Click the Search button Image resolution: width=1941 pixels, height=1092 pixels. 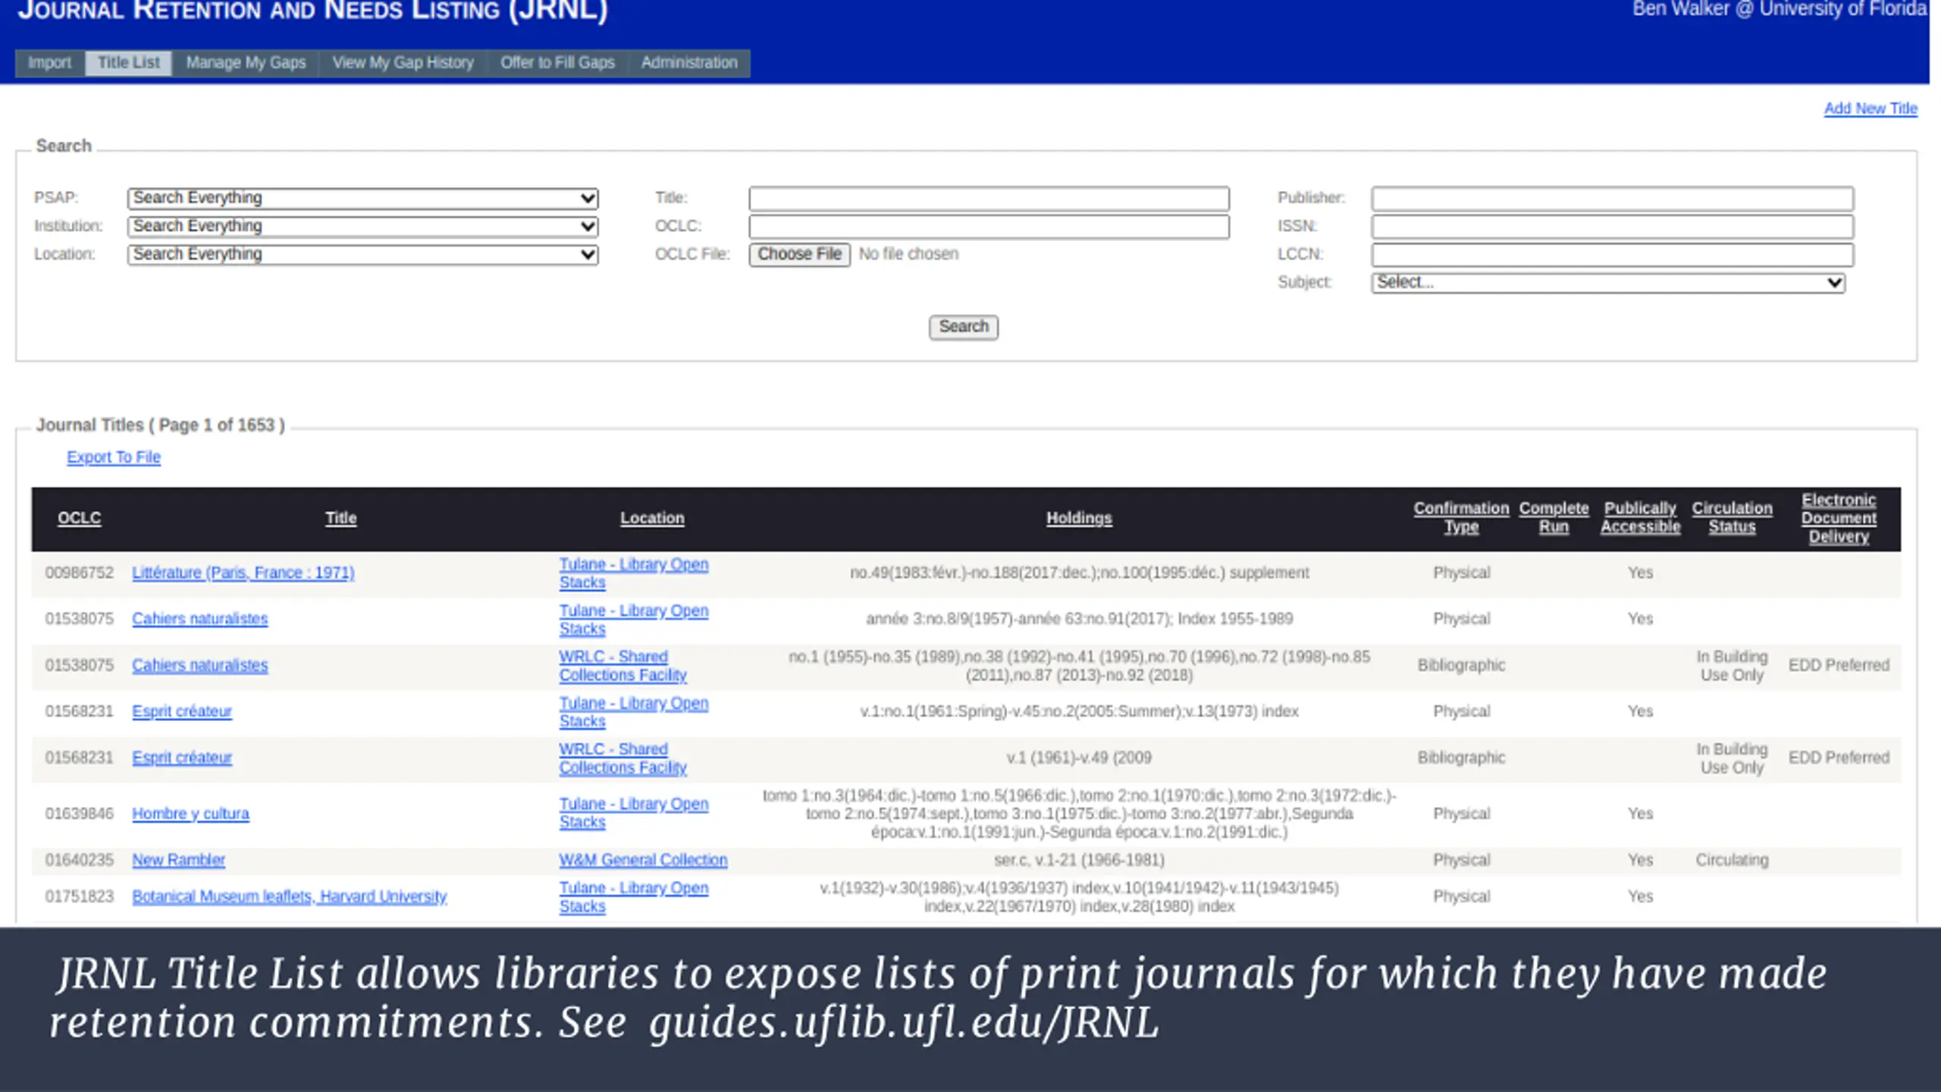pyautogui.click(x=963, y=327)
